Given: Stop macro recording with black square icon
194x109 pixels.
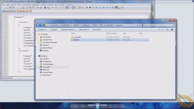Looking at the screenshot, I should 90,8.
